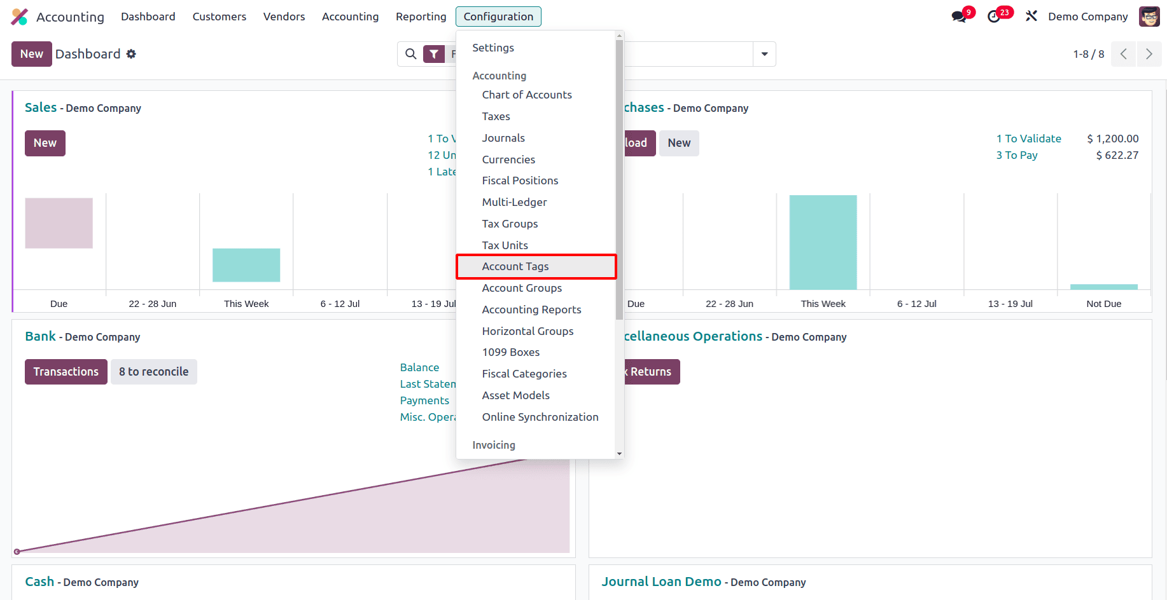Open the Demo Company switcher
Viewport: 1167px width, 600px height.
pos(1087,17)
